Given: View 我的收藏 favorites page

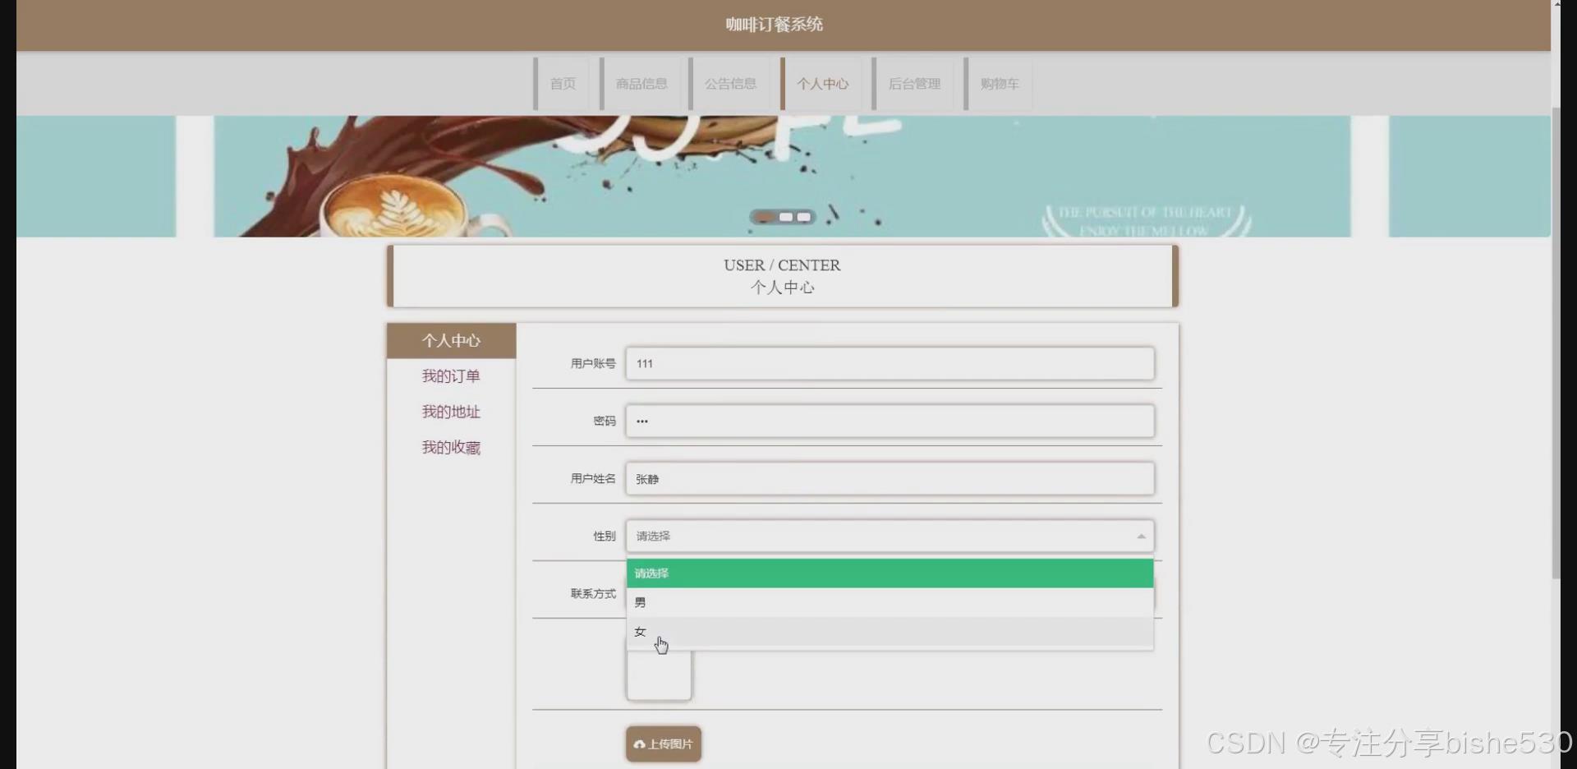Looking at the screenshot, I should coord(450,447).
